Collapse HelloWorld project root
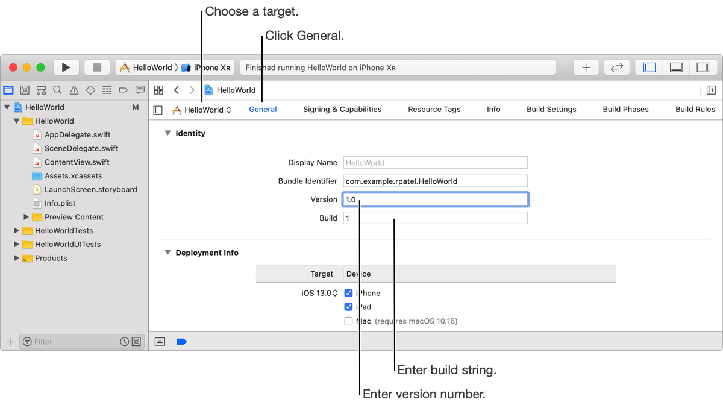The height and width of the screenshot is (405, 723). pyautogui.click(x=7, y=107)
